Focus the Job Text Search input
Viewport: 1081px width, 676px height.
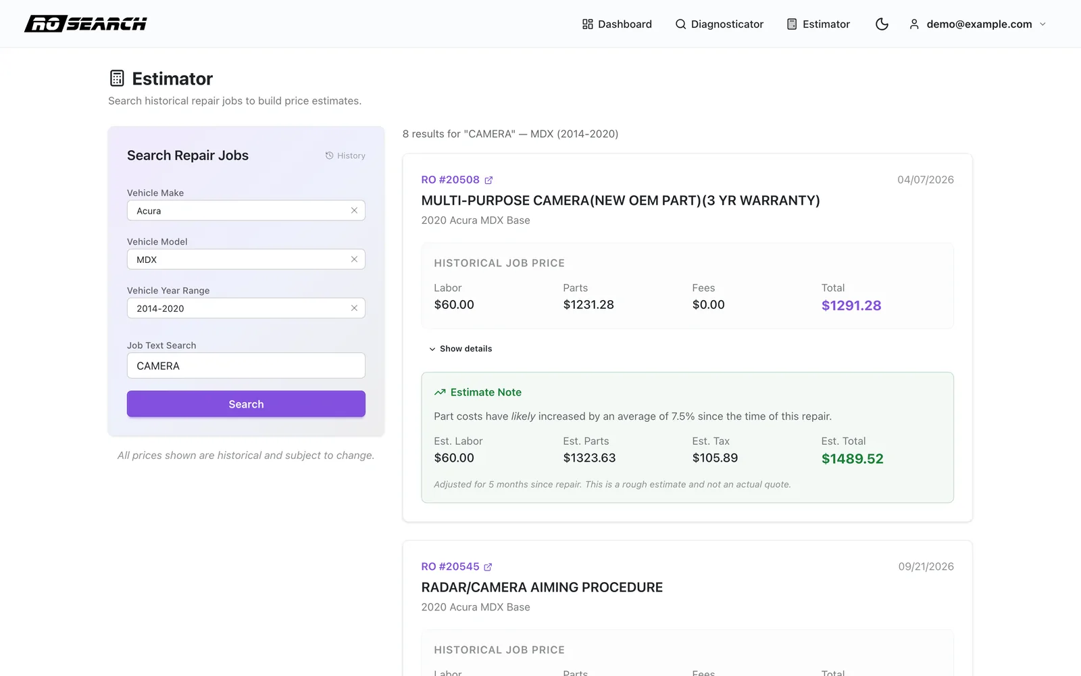tap(246, 366)
